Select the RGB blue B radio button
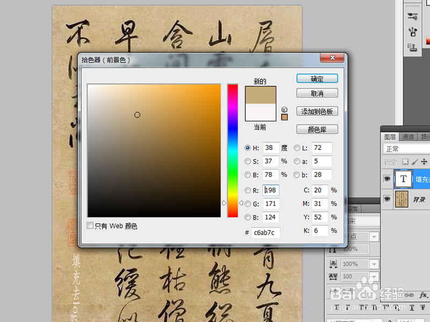The image size is (430, 322). coord(247,217)
